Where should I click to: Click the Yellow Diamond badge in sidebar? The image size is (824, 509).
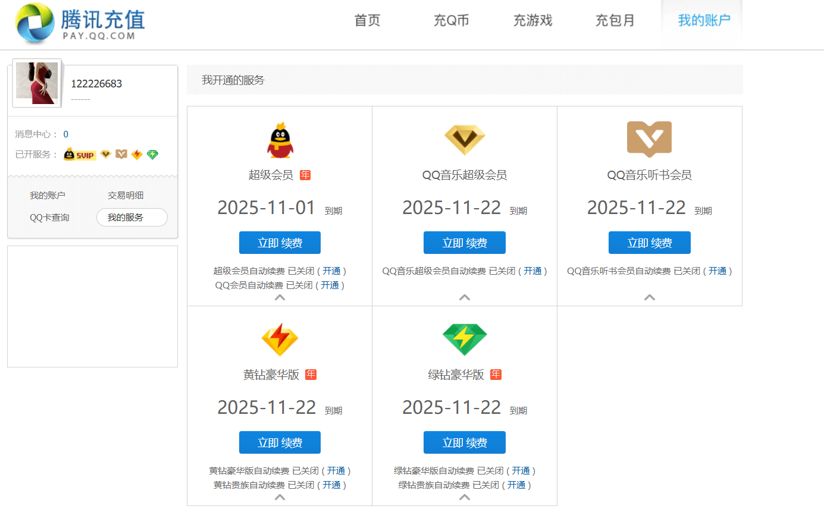(137, 155)
